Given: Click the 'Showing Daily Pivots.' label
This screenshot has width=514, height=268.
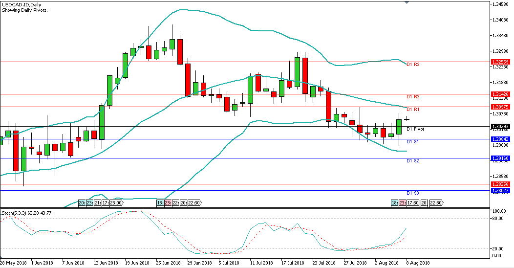Looking at the screenshot, I should (x=25, y=10).
